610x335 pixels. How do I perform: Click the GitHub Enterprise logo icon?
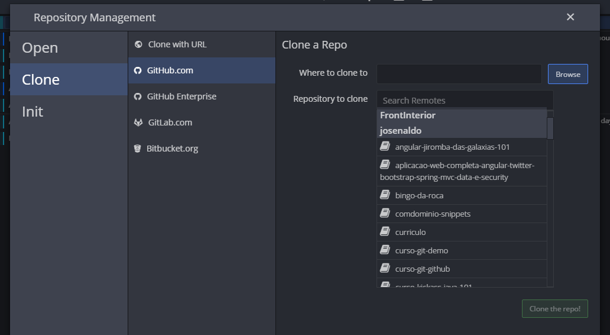(138, 96)
